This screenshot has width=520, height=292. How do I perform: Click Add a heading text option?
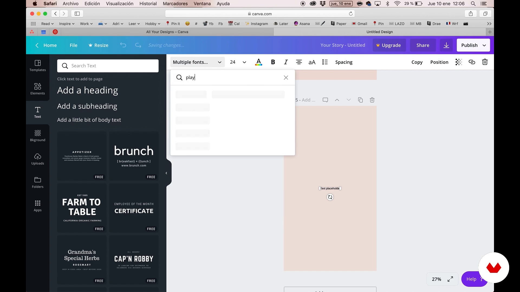tap(87, 90)
